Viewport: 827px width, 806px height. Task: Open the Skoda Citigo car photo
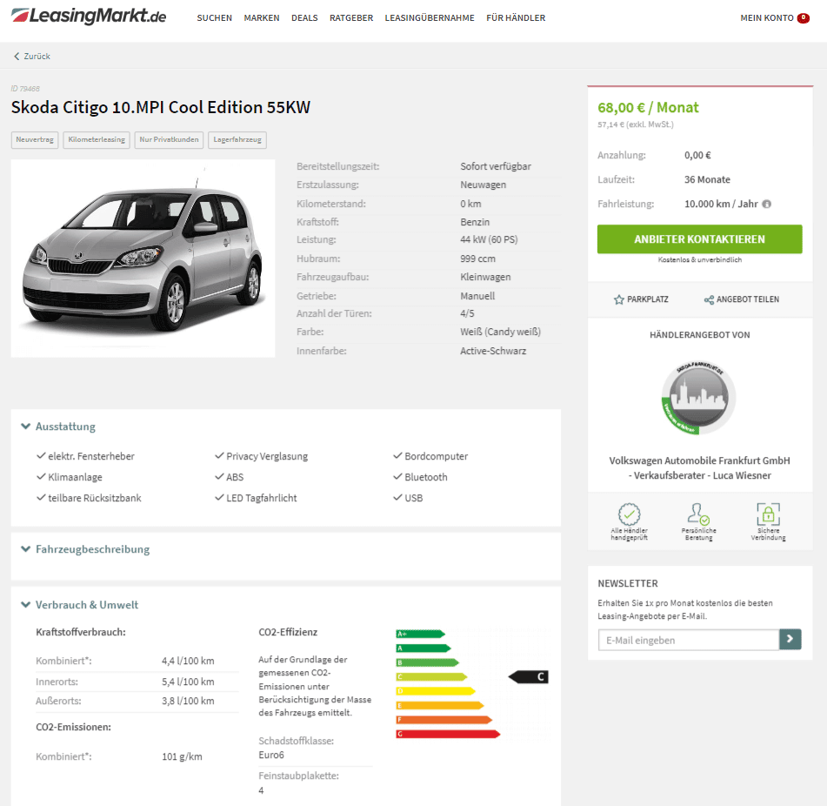143,259
